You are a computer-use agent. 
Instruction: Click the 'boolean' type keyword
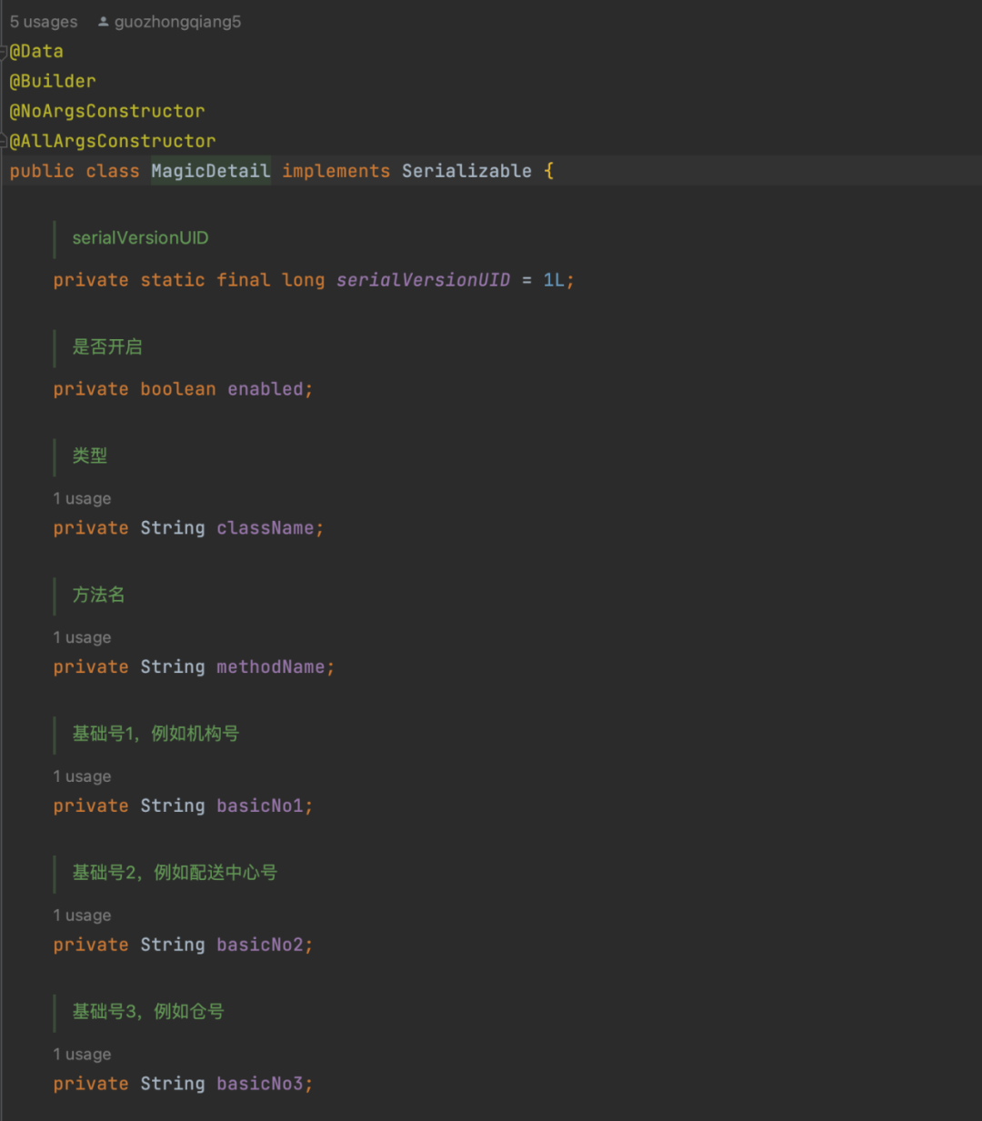pos(178,389)
